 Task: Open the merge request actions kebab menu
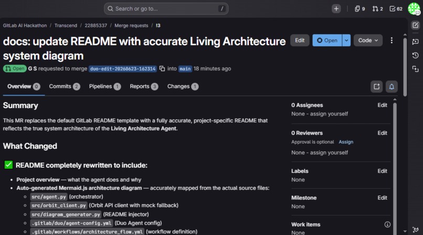click(x=392, y=40)
